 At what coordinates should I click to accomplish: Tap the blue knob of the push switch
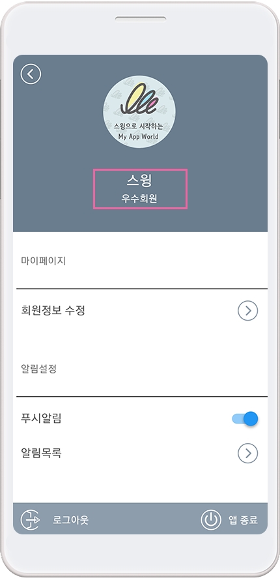[251, 419]
